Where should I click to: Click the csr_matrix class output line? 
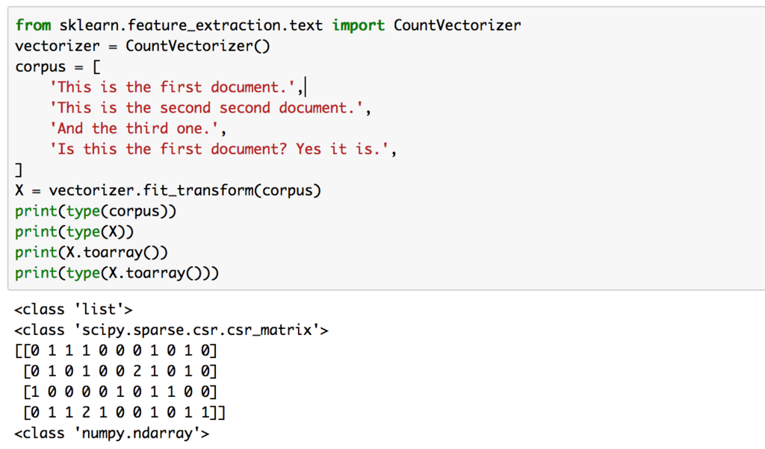[172, 330]
